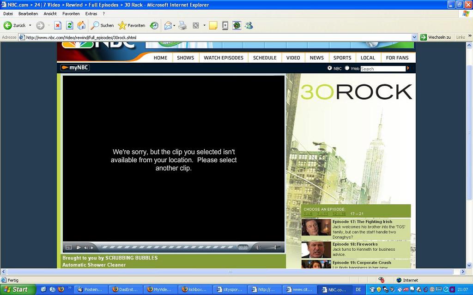The width and height of the screenshot is (473, 295).
Task: Click the IE page icon in the address bar
Action: (22, 37)
